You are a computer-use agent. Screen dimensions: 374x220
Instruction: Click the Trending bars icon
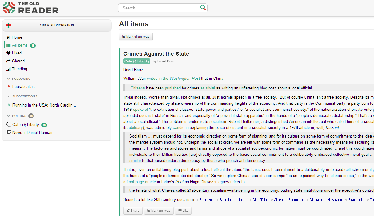click(8, 69)
